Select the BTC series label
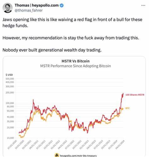The image size is (149, 157). coord(128,108)
